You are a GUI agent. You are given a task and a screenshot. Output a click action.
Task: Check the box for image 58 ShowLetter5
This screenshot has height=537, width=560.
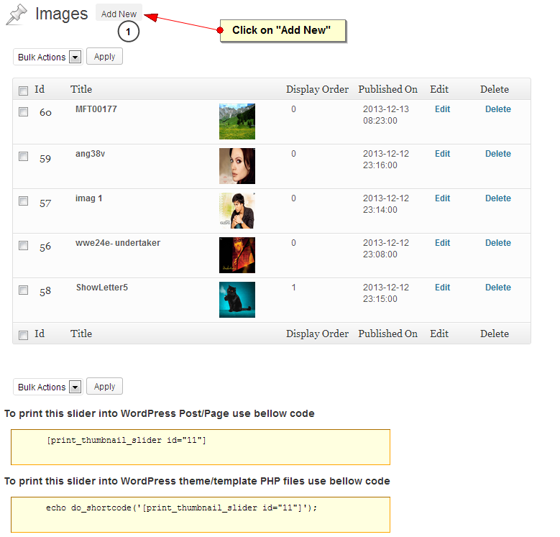coord(23,290)
